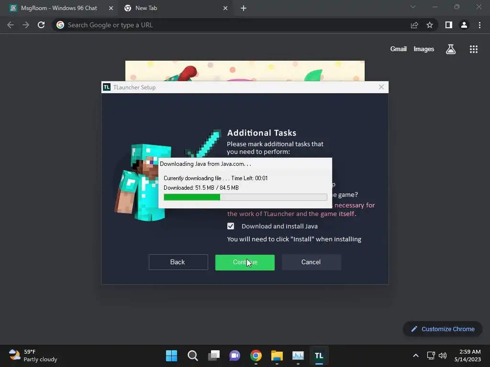Open a new Chrome tab with plus
Image resolution: width=490 pixels, height=367 pixels.
tap(244, 8)
